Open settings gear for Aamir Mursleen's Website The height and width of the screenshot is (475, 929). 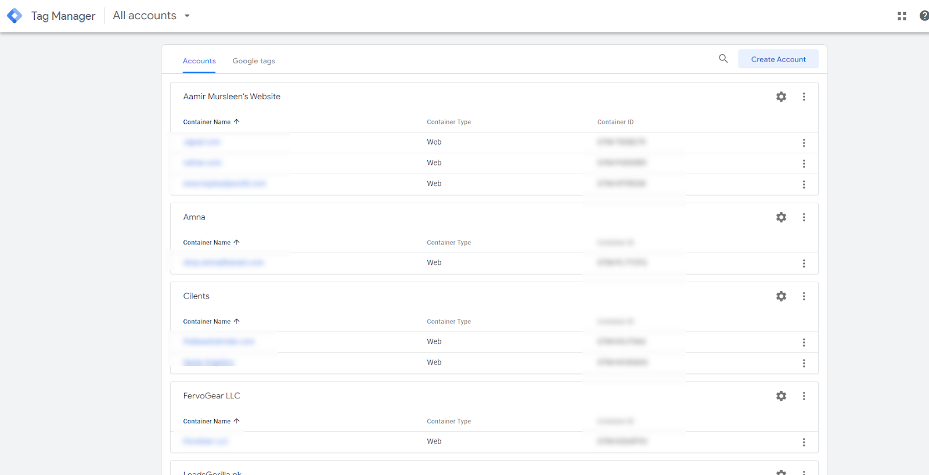coord(781,97)
